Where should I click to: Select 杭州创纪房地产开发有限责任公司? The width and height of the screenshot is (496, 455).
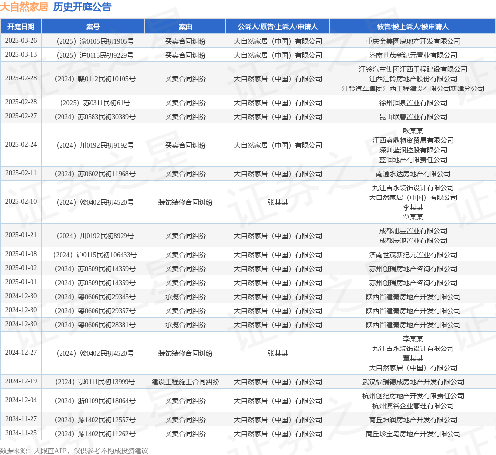[413, 396]
